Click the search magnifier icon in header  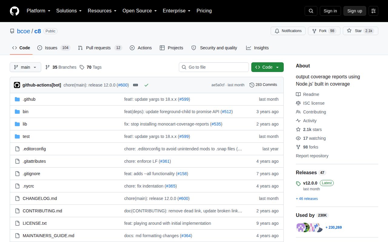point(311,11)
